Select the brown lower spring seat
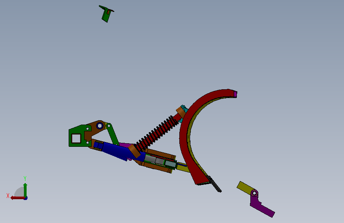The image size is (344, 223). point(134,151)
